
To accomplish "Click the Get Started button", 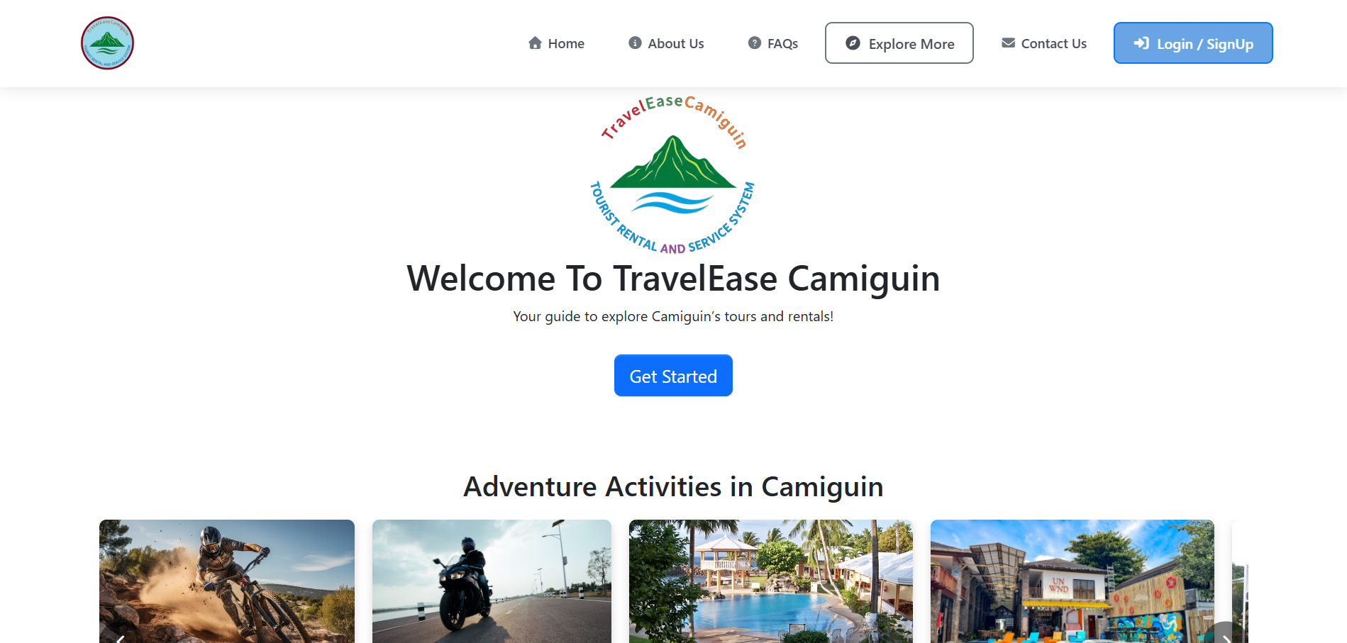I will [673, 376].
